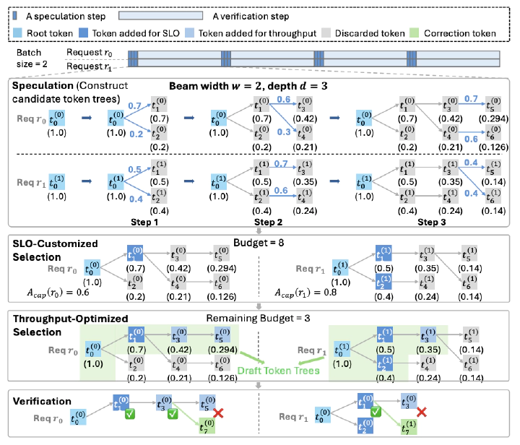The width and height of the screenshot is (520, 445).
Task: Click the Token added for SLO swatch
Action: coord(83,33)
